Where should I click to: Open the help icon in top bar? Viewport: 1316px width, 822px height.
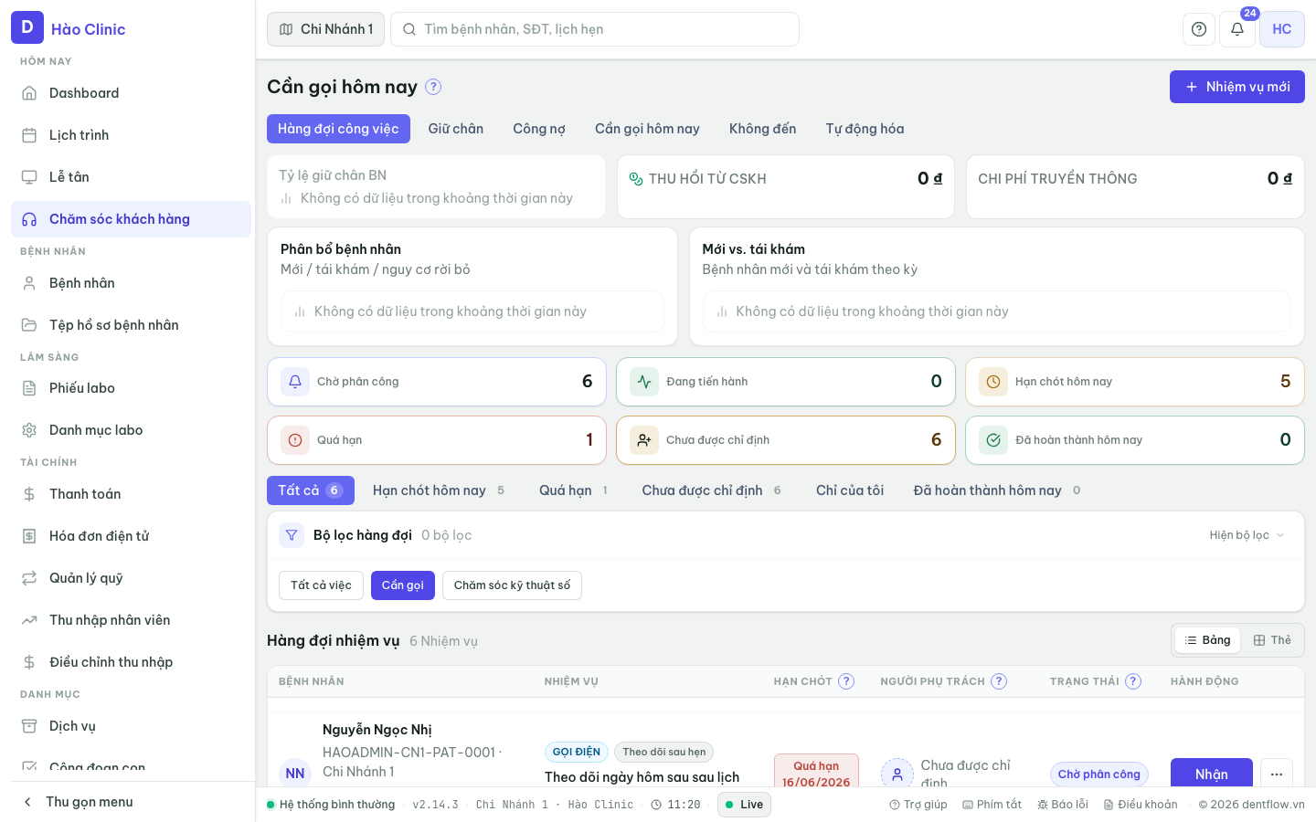(x=1199, y=29)
